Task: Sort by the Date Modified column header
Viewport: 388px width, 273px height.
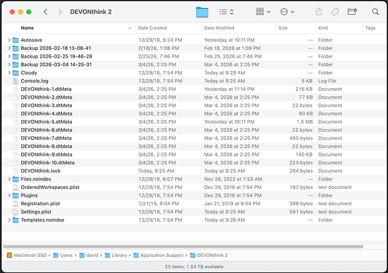Action: (x=219, y=28)
